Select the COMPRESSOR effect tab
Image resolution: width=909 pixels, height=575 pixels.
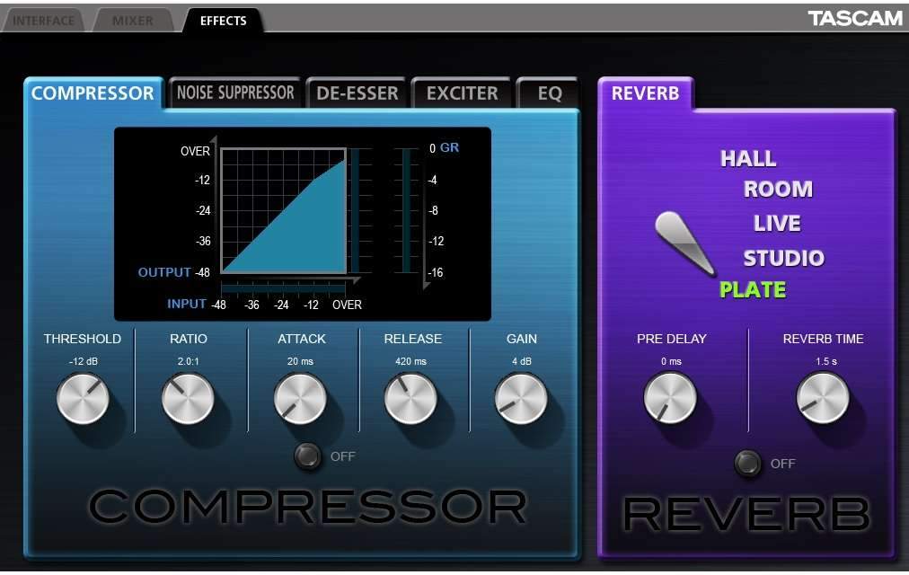coord(93,93)
